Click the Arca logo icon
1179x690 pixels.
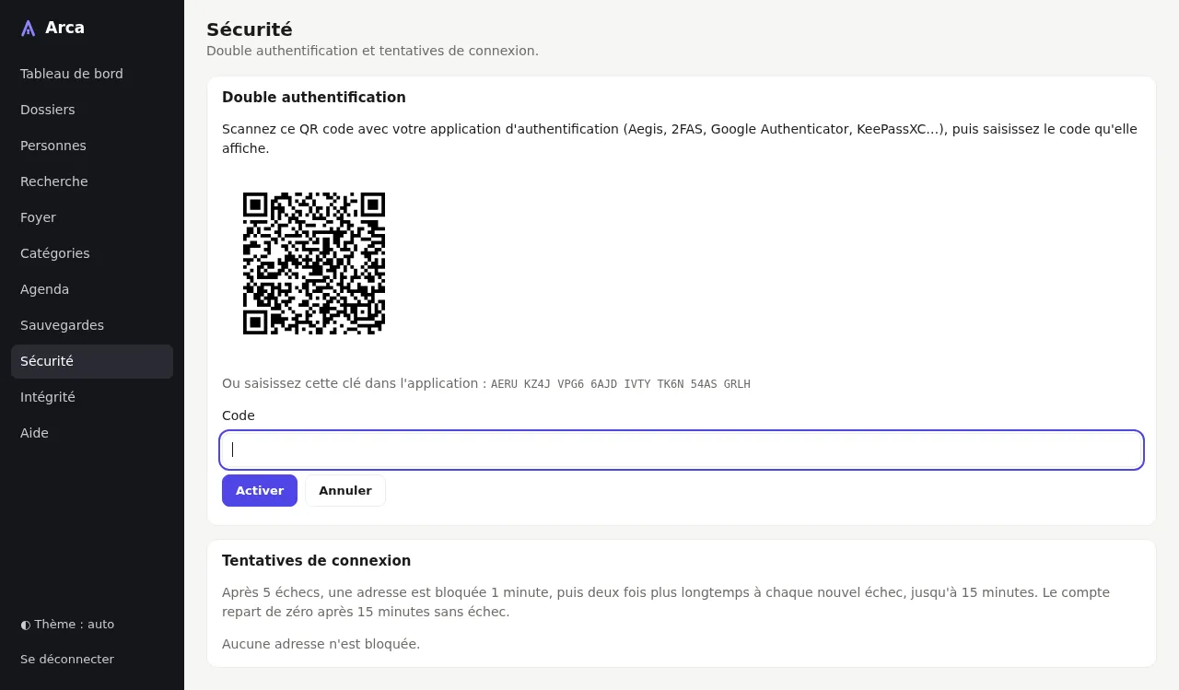pos(29,28)
